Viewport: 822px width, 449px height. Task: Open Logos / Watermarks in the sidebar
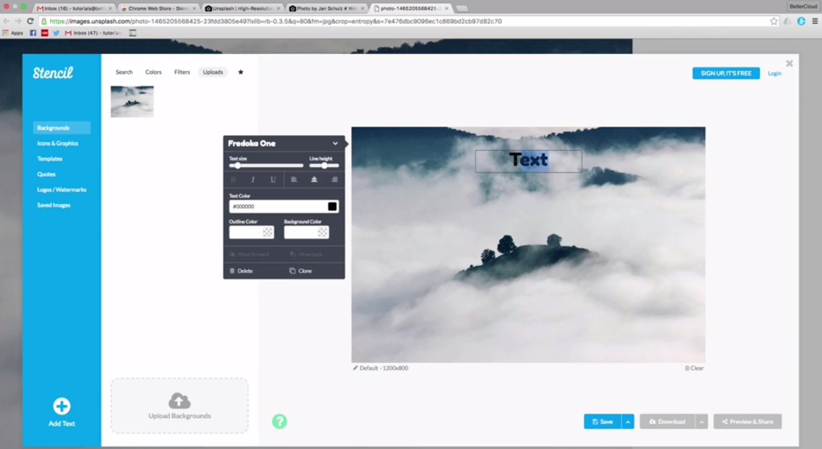[62, 190]
